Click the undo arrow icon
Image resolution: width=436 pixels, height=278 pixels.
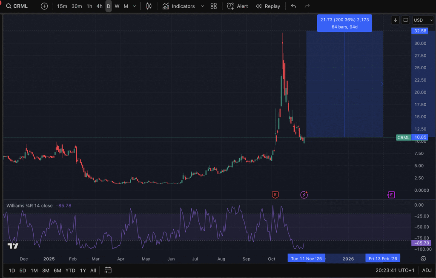[293, 6]
